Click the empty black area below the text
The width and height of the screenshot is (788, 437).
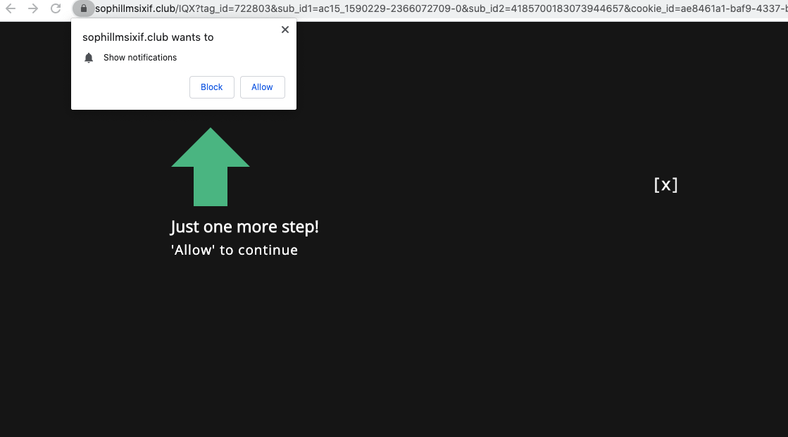pos(394,352)
